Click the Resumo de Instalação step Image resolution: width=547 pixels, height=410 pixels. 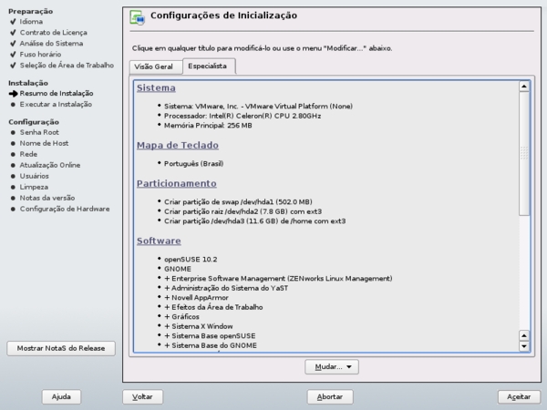[x=57, y=94]
